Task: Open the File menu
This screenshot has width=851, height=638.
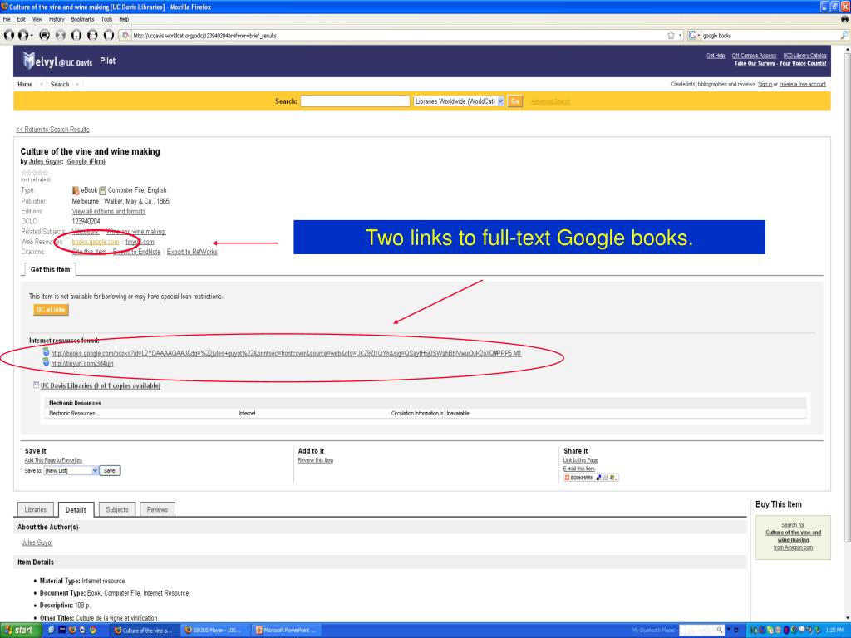Action: click(7, 20)
